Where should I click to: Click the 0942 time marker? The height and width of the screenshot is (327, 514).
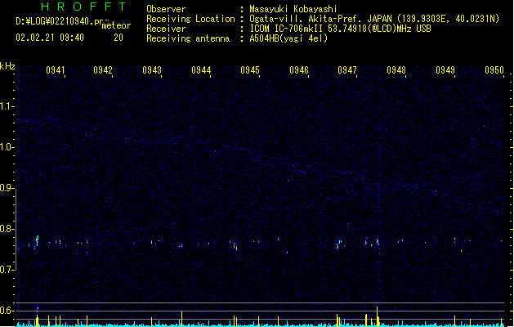tap(103, 69)
